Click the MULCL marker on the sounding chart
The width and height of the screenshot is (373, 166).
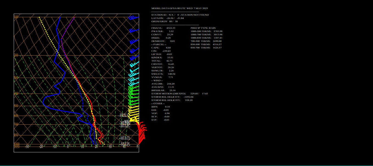pyautogui.click(x=125, y=138)
